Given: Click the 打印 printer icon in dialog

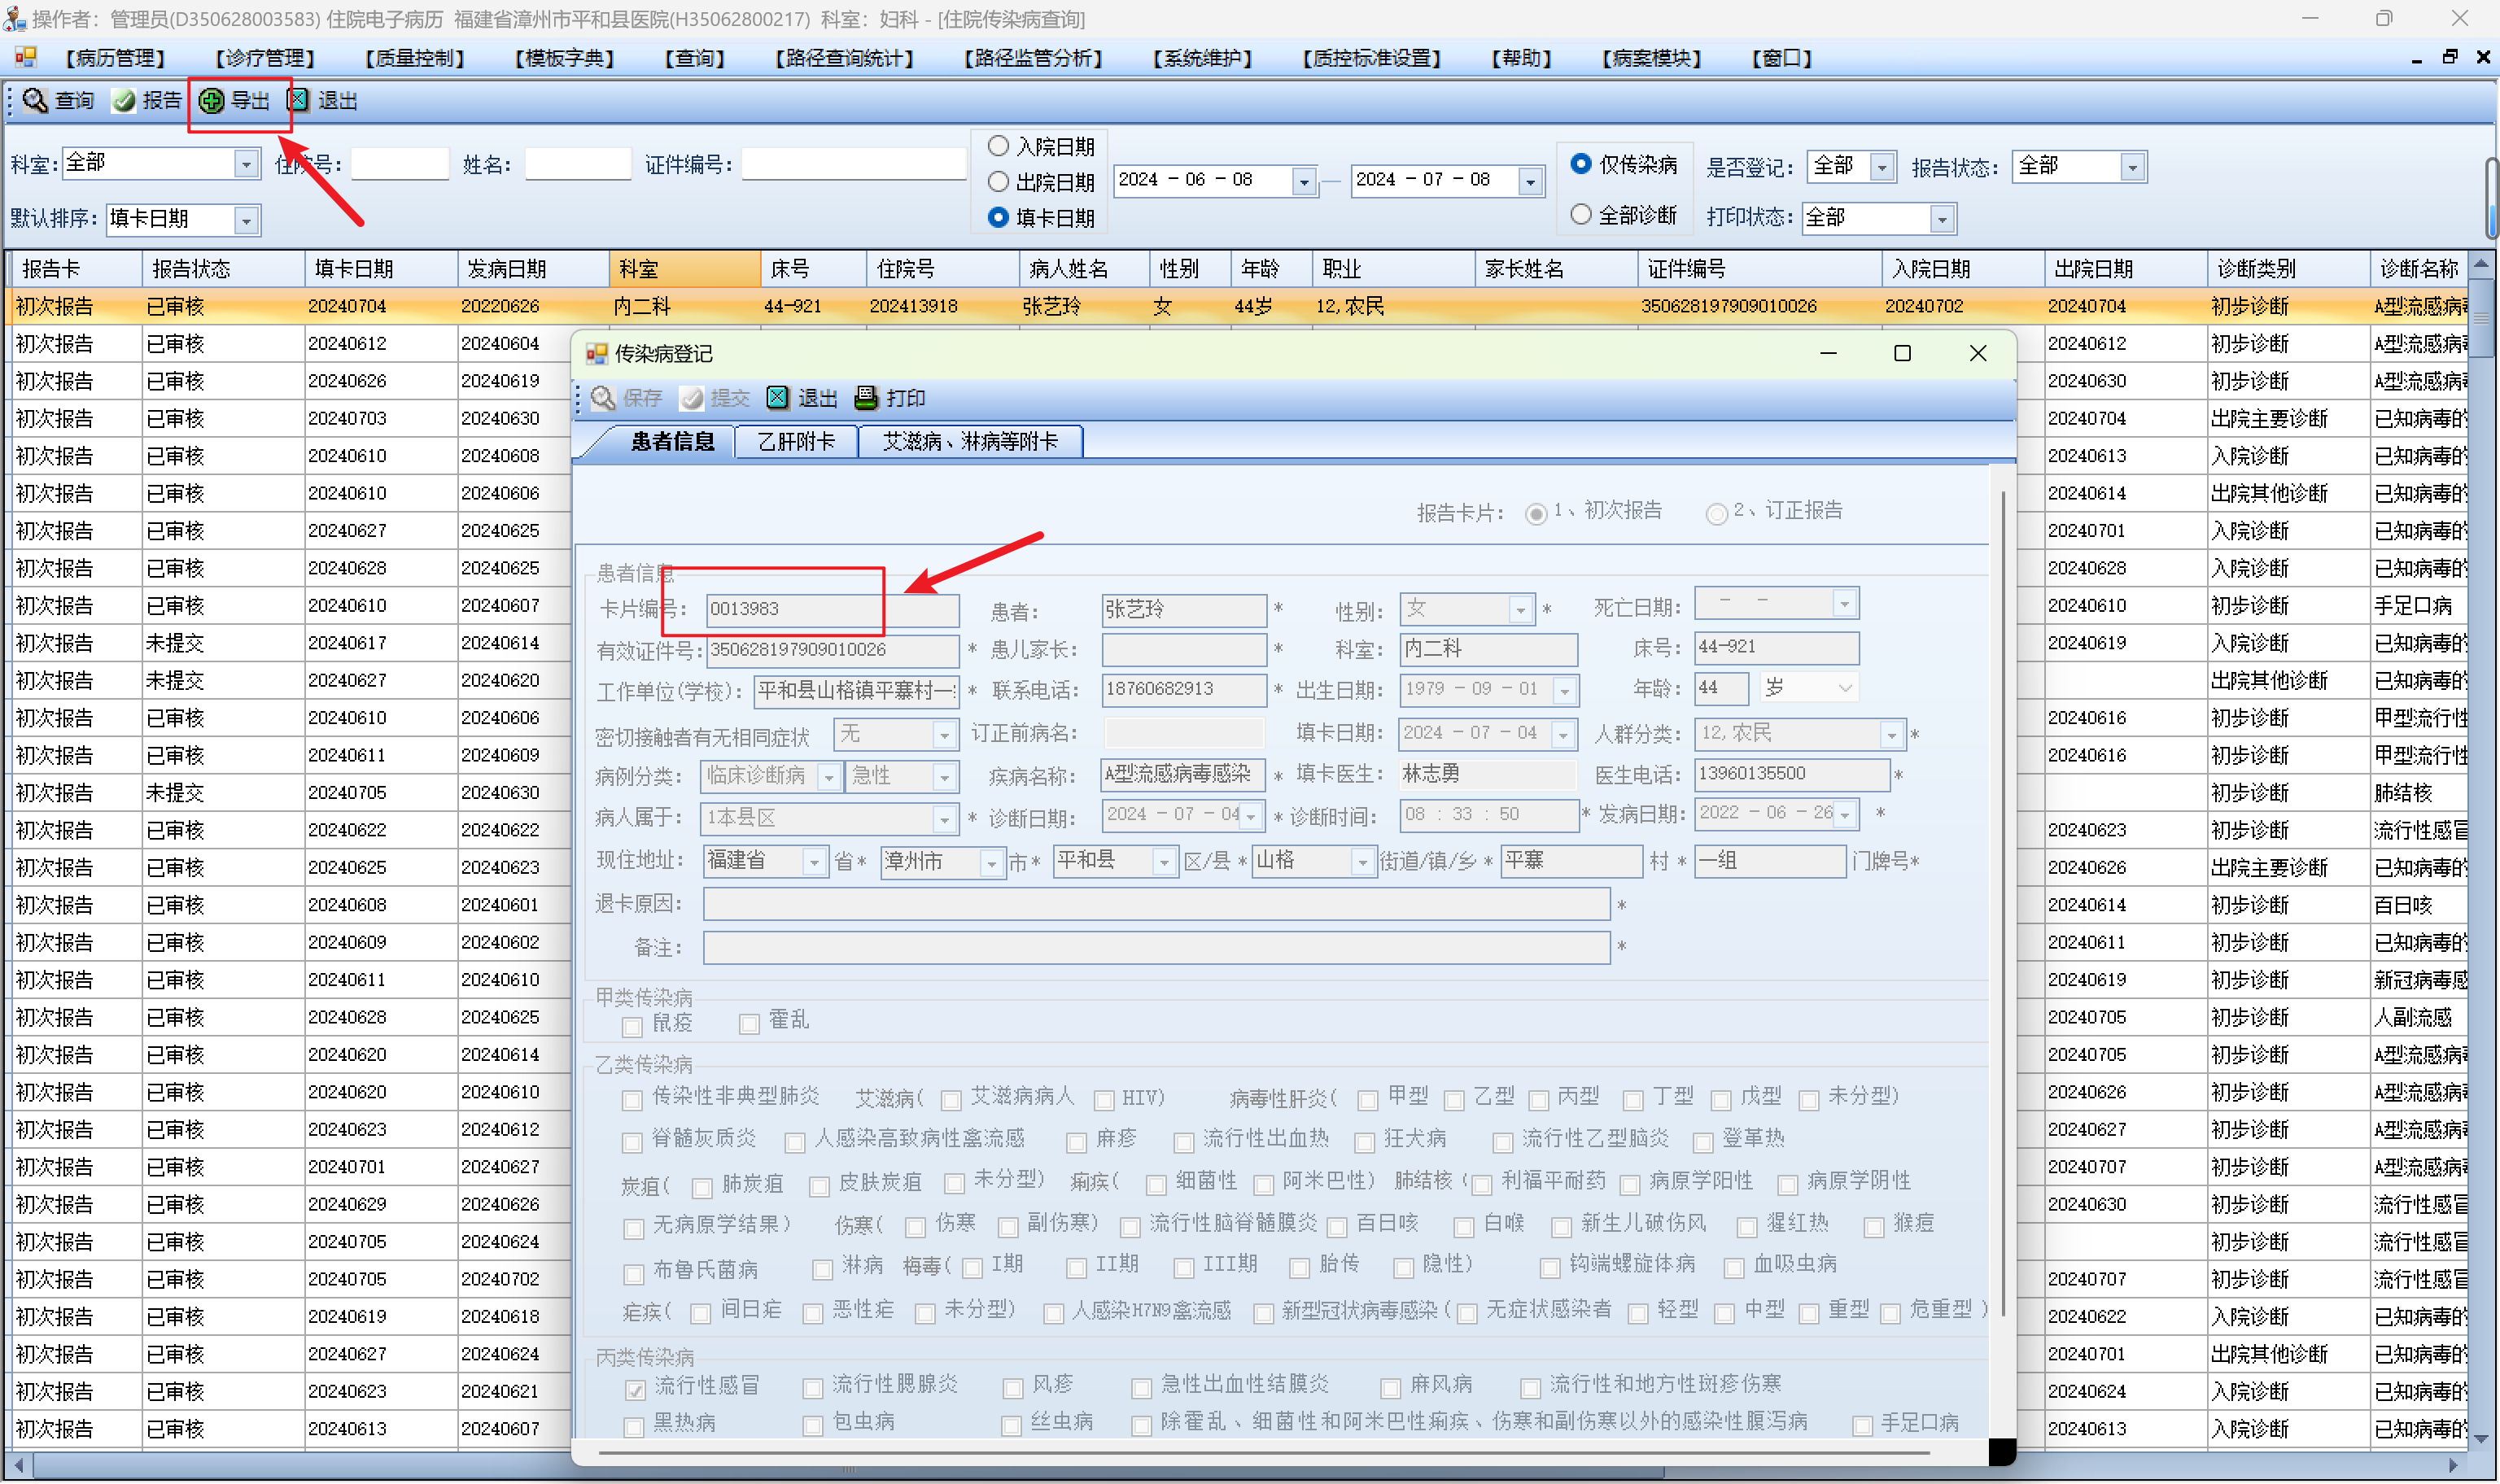Looking at the screenshot, I should pos(866,398).
